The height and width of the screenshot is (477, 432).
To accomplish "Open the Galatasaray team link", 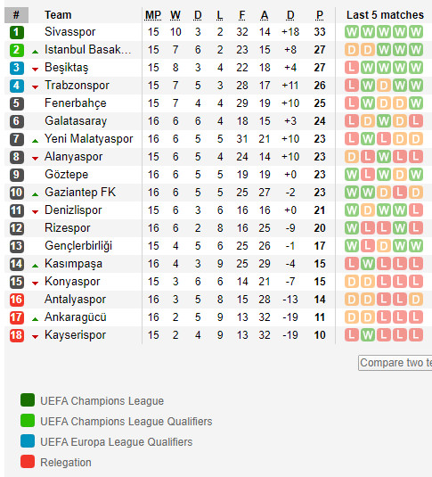I will click(76, 121).
